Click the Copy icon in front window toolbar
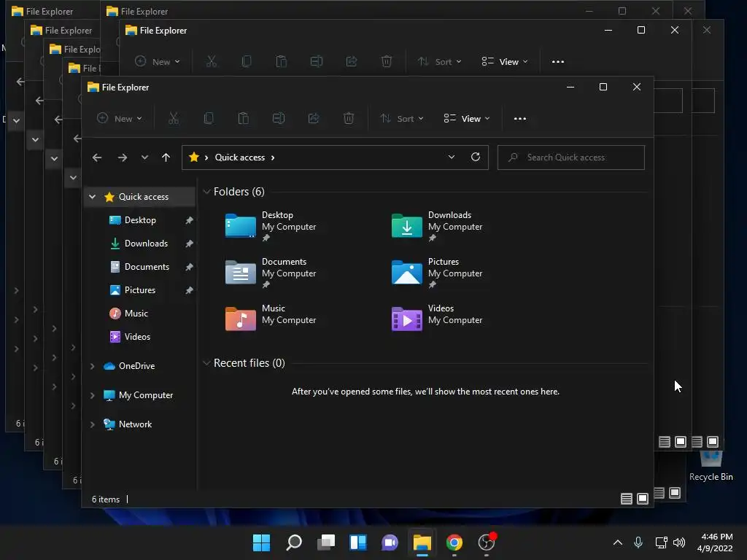The width and height of the screenshot is (747, 560). 209,119
